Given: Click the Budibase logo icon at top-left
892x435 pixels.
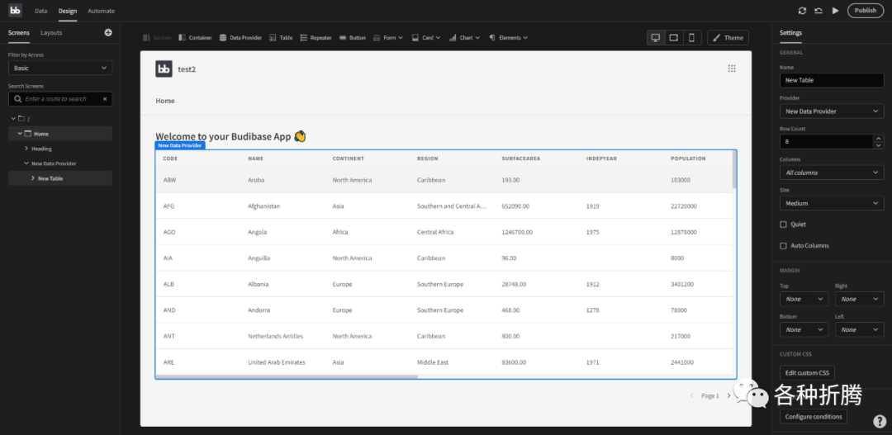Looking at the screenshot, I should (16, 10).
